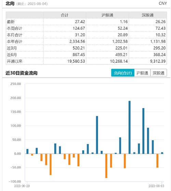Click the tallest blue bar near 190
This screenshot has height=191, width=171.
(x=130, y=127)
